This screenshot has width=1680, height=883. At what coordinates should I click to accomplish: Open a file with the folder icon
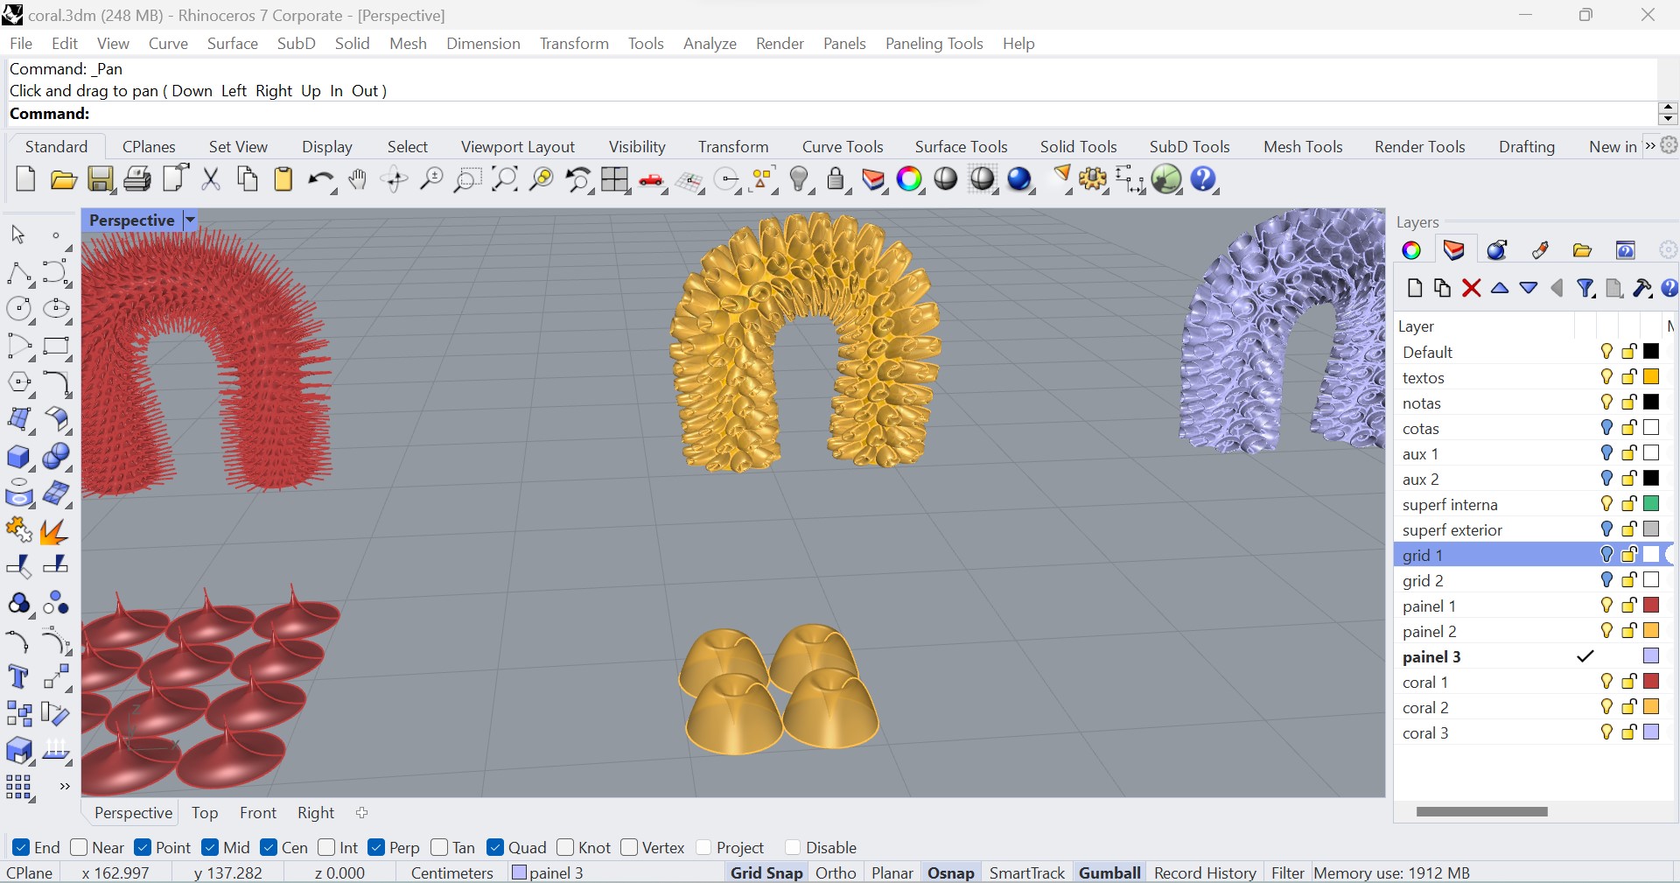63,179
